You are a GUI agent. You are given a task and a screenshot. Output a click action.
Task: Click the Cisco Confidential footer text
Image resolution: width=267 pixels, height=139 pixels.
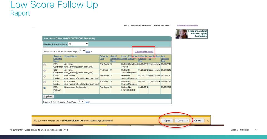[x=239, y=130]
